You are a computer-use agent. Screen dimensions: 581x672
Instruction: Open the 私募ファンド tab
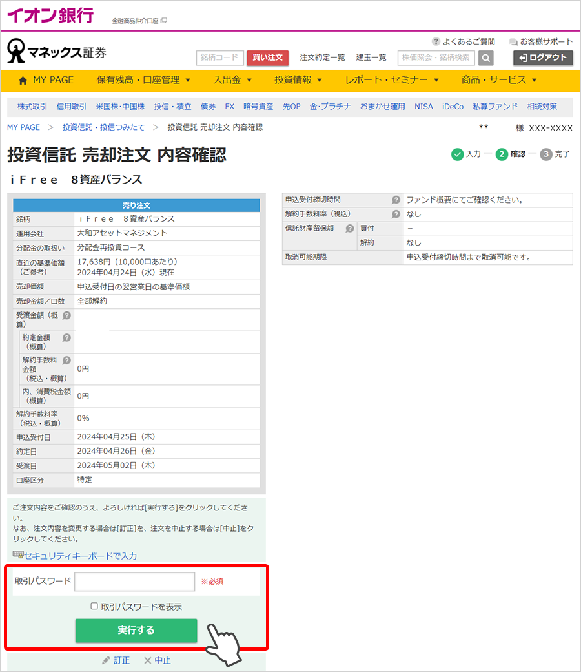495,107
